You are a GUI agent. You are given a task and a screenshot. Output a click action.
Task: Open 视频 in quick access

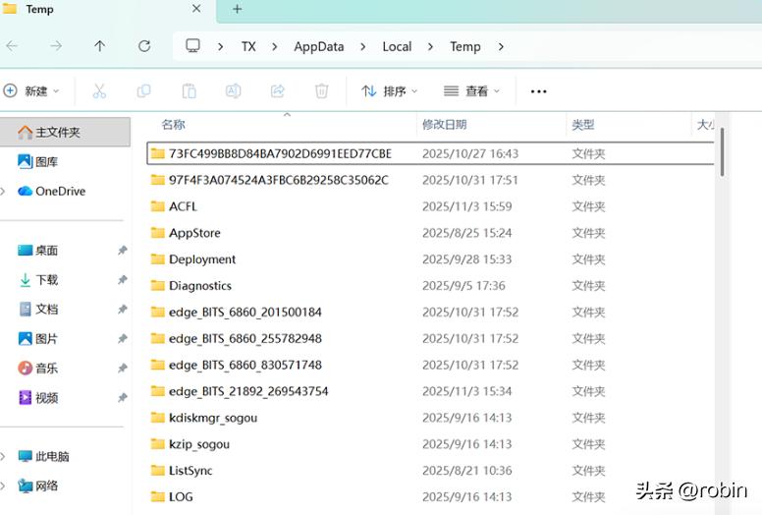click(x=37, y=397)
